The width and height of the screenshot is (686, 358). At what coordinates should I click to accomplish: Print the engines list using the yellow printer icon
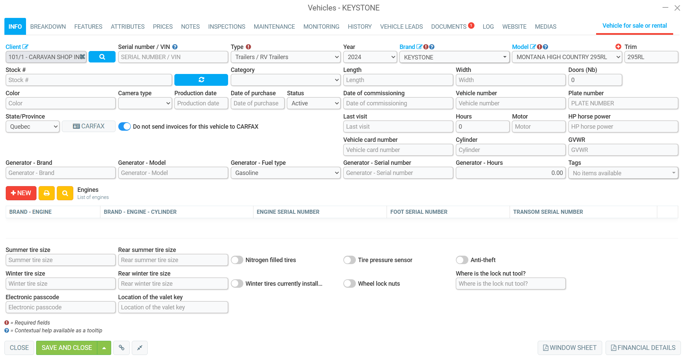(47, 193)
